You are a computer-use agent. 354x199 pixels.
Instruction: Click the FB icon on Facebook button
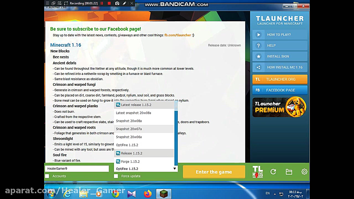pos(258,90)
